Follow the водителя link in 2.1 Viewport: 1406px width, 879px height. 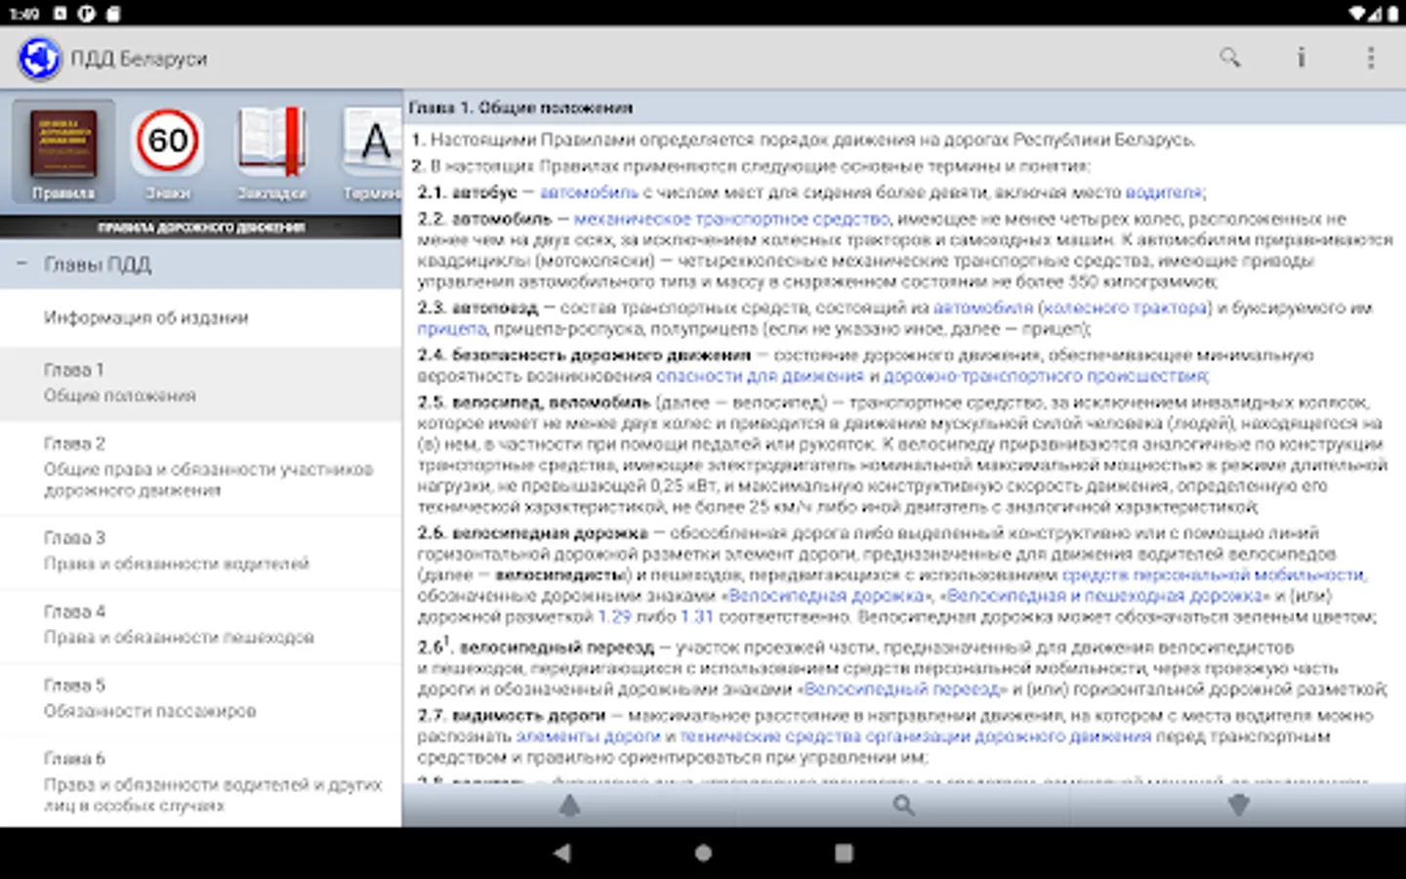click(x=1163, y=192)
